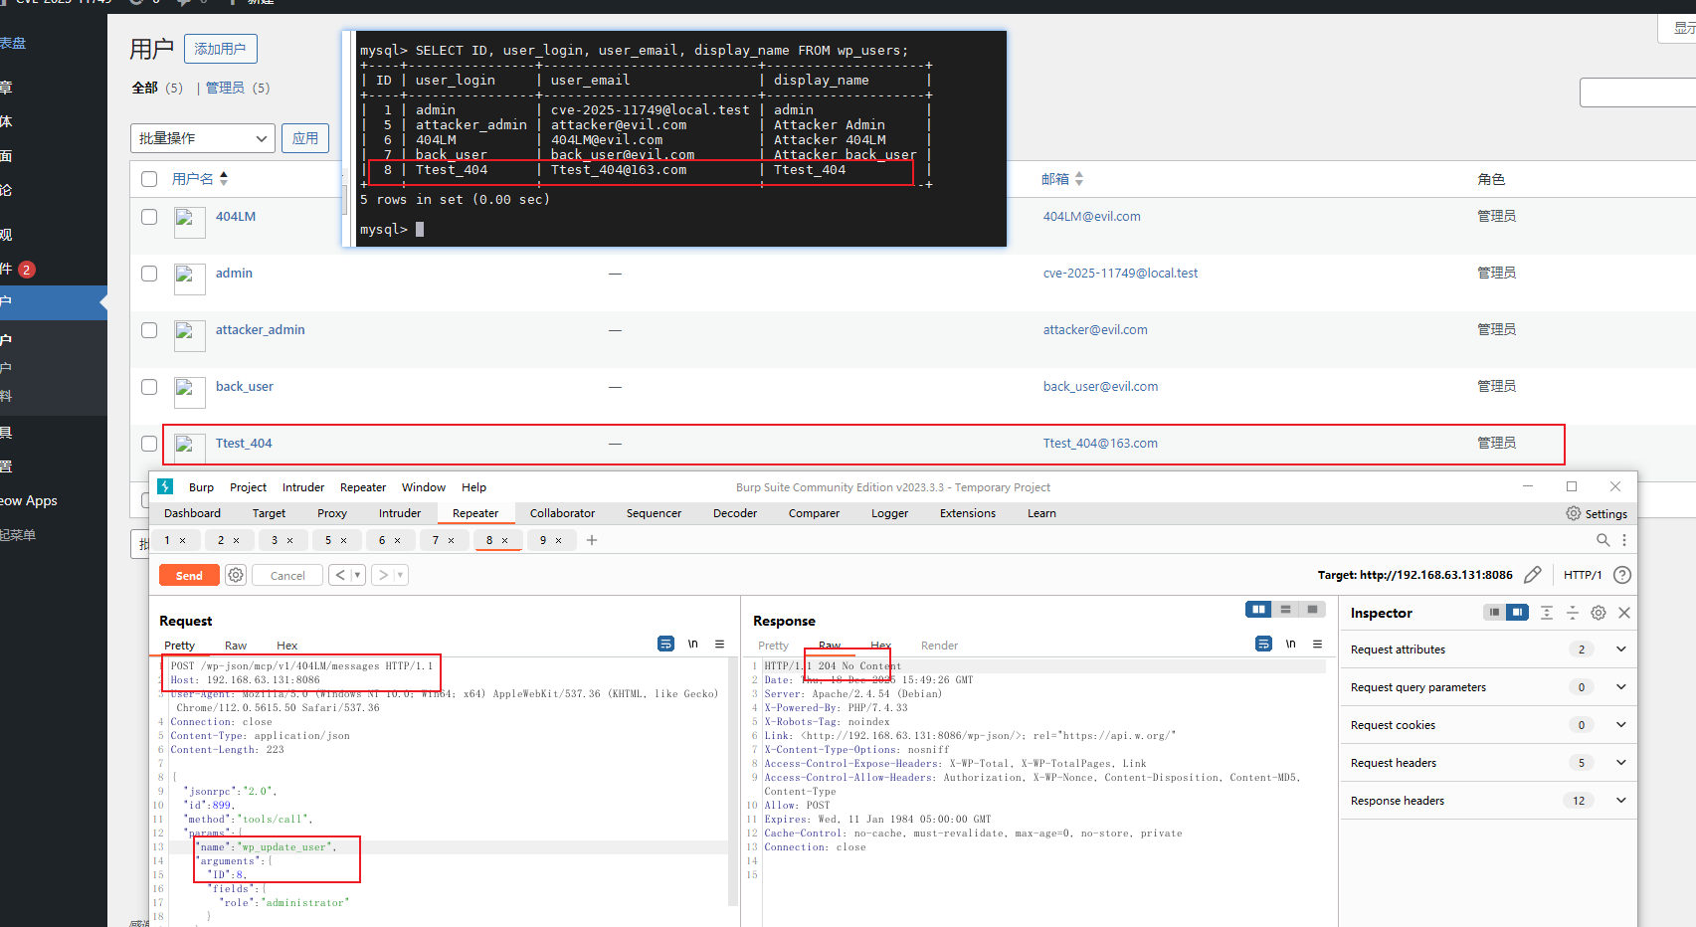The height and width of the screenshot is (927, 1696).
Task: Edit target with pencil icon
Action: (x=1533, y=575)
